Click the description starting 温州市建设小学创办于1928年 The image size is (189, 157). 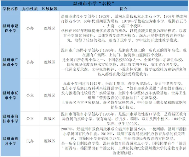point(123,28)
